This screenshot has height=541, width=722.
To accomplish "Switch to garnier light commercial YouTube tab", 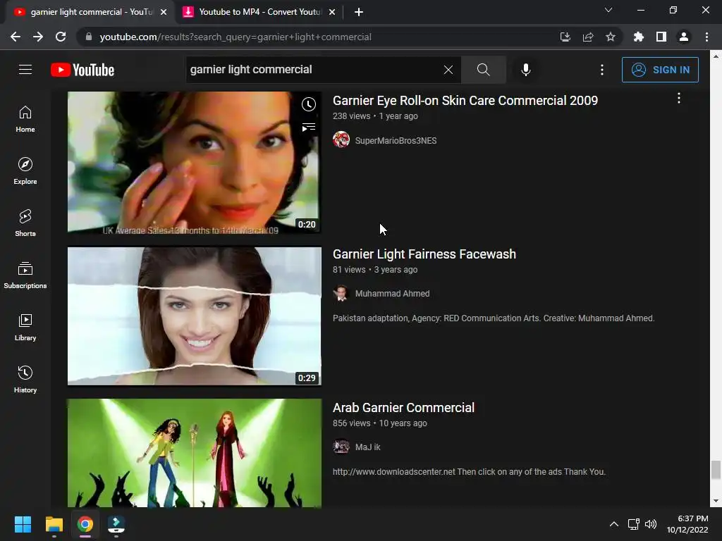I will click(91, 12).
